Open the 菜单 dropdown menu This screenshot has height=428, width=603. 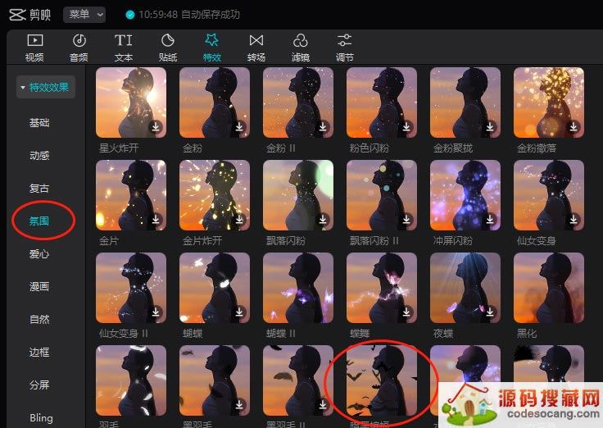[x=84, y=15]
